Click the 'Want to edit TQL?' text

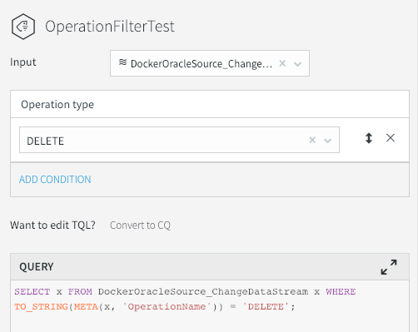(x=52, y=225)
